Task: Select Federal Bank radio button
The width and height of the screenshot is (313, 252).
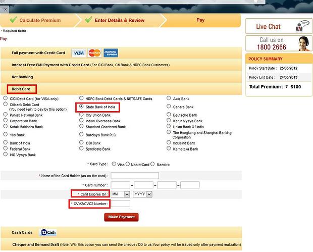Action: [6, 148]
